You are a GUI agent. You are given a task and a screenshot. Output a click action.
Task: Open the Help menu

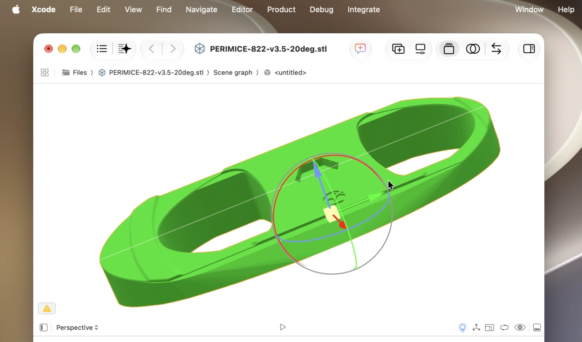(x=566, y=10)
